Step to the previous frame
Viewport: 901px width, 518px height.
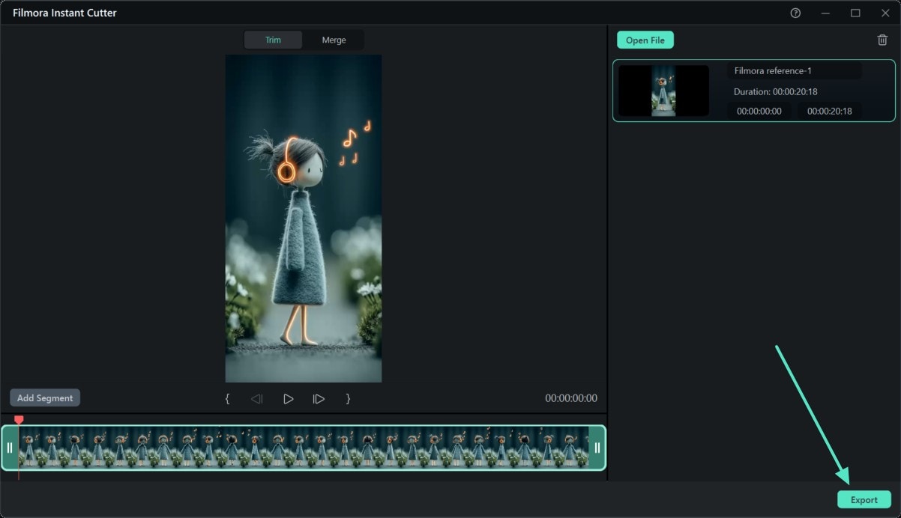257,399
